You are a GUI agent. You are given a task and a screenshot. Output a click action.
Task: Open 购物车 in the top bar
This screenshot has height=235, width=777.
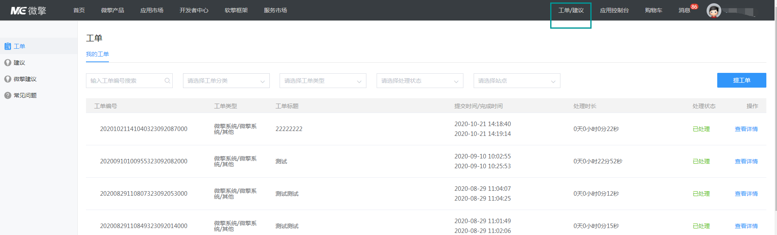pos(653,10)
